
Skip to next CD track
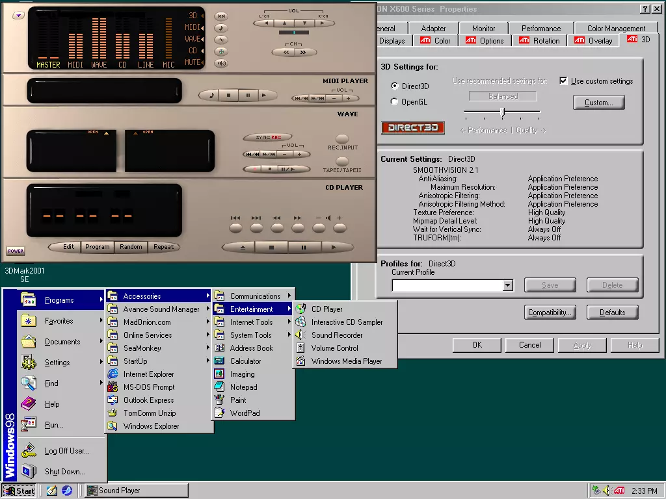tap(256, 228)
